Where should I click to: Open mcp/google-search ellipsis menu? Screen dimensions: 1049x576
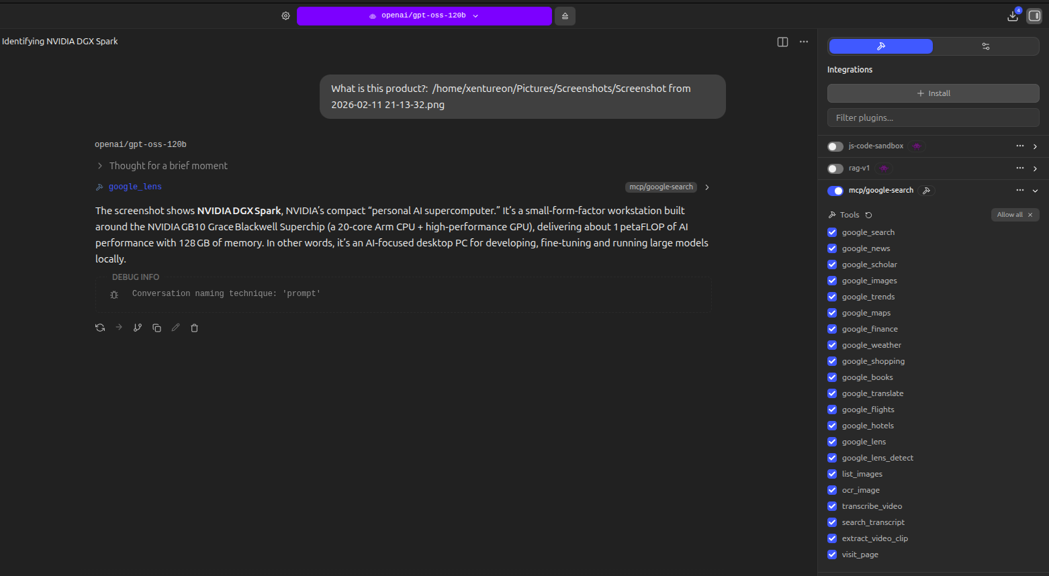coord(1020,191)
